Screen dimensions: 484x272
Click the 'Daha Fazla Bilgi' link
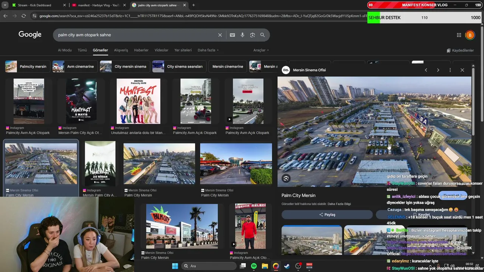point(339,204)
